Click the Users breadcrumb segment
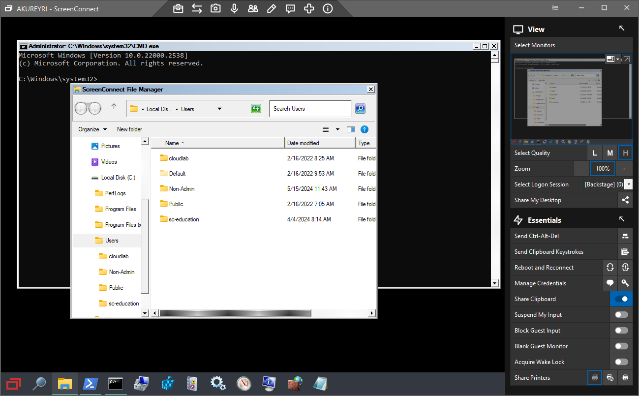The width and height of the screenshot is (639, 396). (187, 109)
